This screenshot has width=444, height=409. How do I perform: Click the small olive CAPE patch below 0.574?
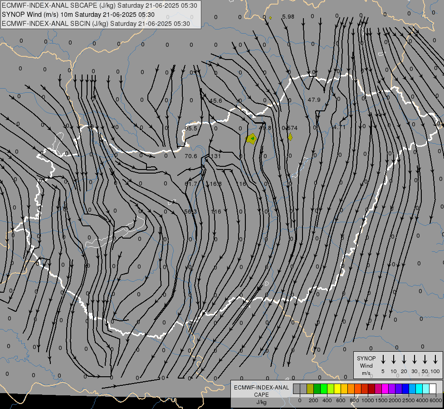click(x=290, y=137)
